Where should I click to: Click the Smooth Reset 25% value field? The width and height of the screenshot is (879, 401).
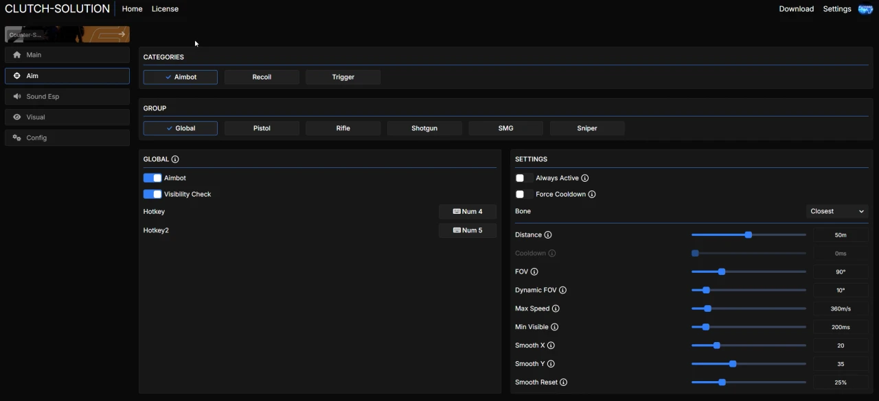tap(841, 382)
